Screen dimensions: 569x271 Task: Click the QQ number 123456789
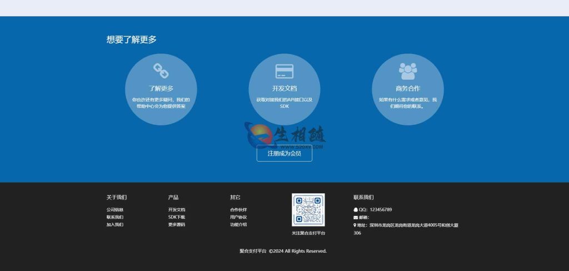coord(381,210)
